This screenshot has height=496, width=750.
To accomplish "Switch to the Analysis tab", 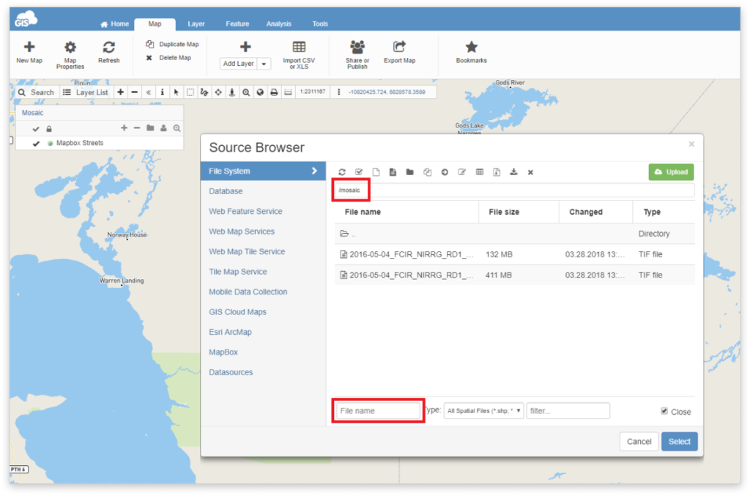I will (279, 24).
